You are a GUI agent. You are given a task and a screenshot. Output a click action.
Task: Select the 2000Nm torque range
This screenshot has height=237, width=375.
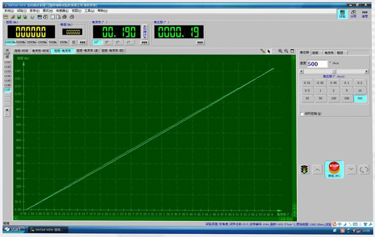click(x=31, y=42)
